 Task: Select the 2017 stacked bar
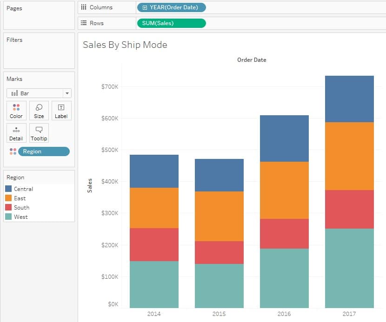[349, 186]
